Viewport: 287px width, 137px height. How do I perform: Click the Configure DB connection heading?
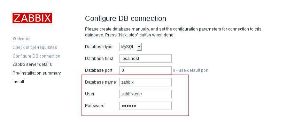(x=125, y=18)
